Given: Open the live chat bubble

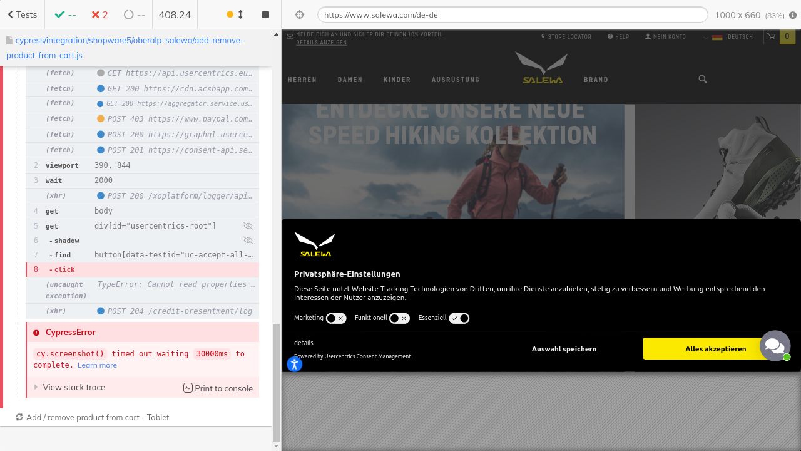Looking at the screenshot, I should (x=775, y=345).
